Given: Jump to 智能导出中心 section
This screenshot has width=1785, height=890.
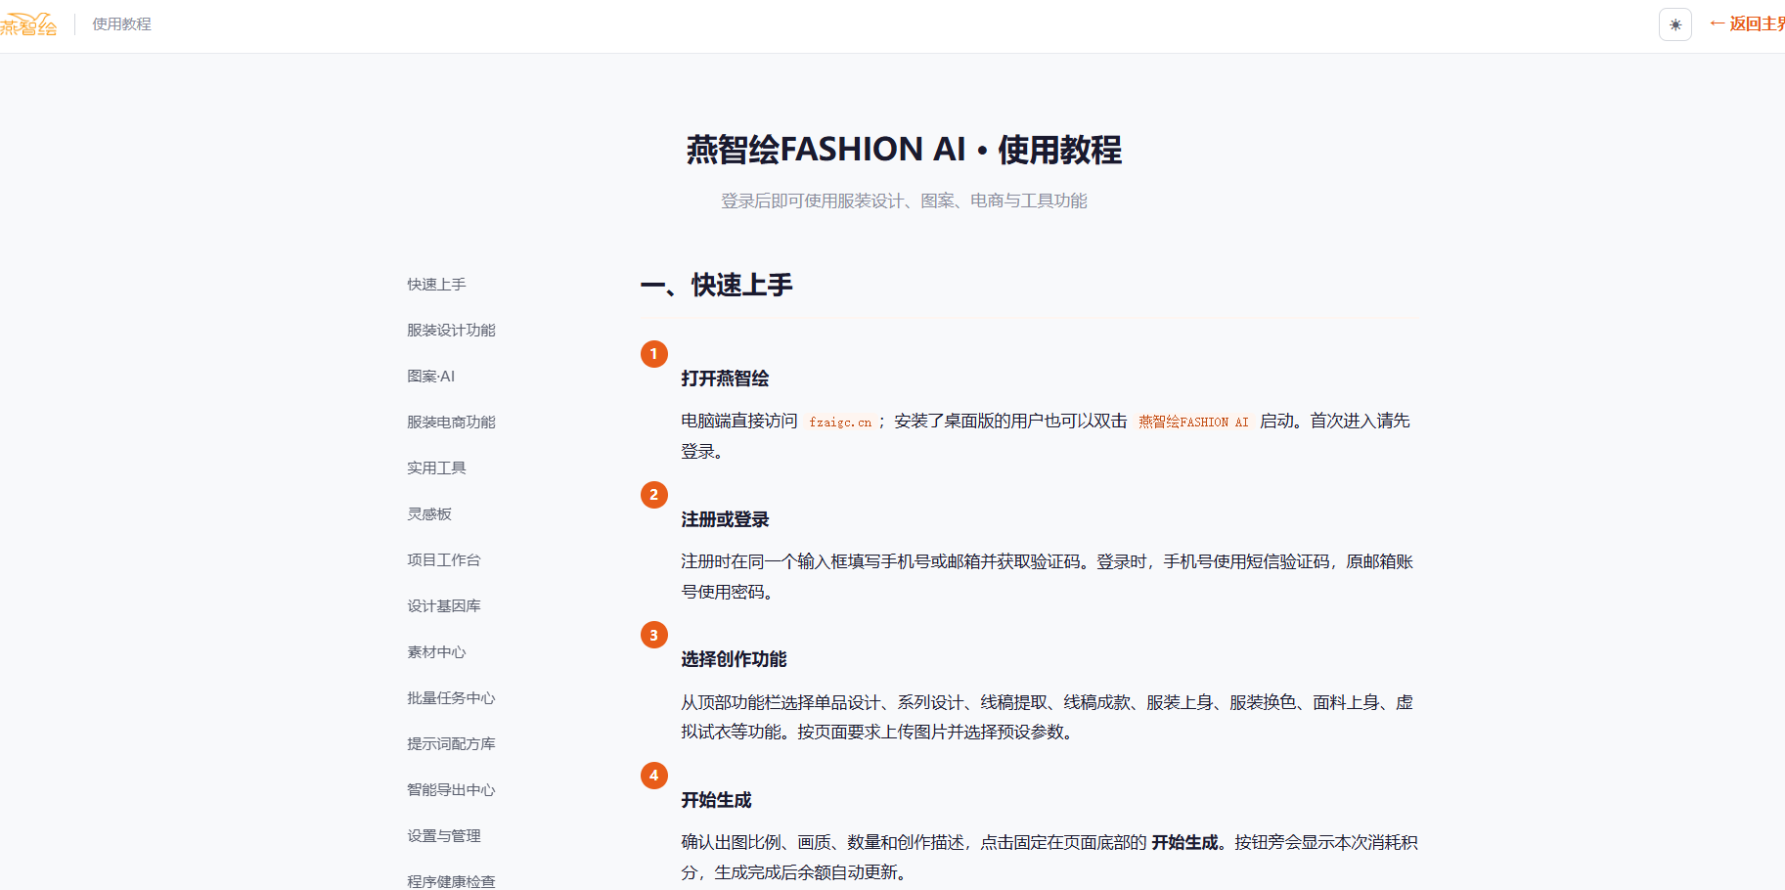Looking at the screenshot, I should pyautogui.click(x=451, y=790).
